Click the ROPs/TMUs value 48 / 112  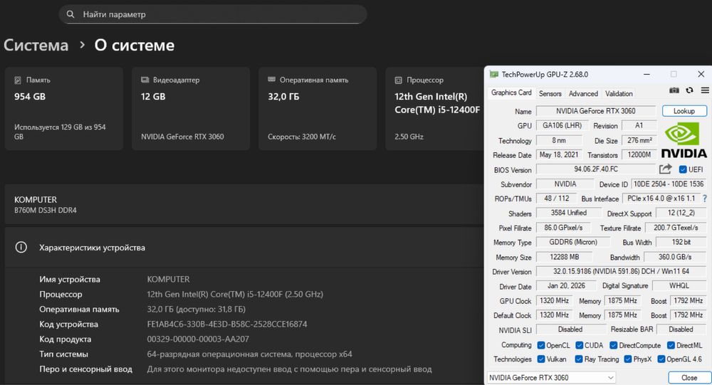pyautogui.click(x=556, y=199)
